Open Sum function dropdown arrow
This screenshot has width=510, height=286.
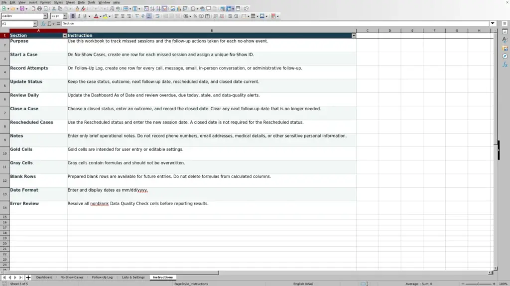point(53,24)
